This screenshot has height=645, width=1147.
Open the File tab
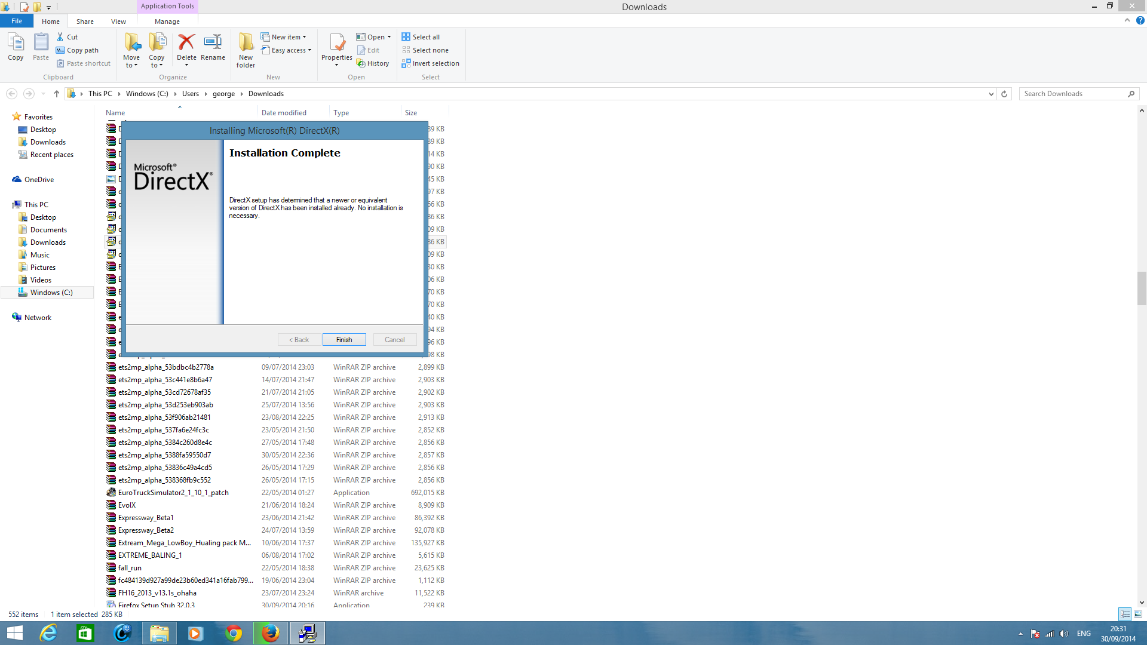point(17,21)
